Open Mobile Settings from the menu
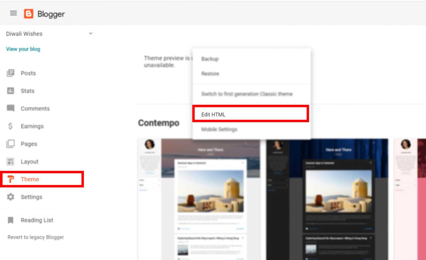The height and width of the screenshot is (260, 426). click(219, 129)
